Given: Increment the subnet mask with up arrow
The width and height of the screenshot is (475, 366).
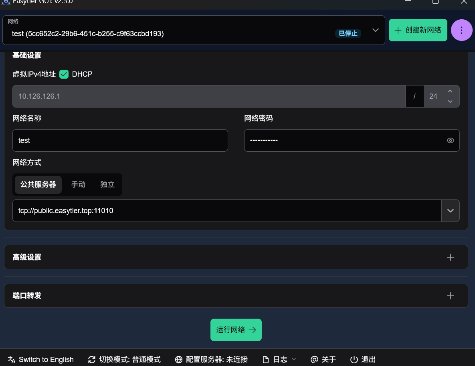Looking at the screenshot, I should (450, 91).
